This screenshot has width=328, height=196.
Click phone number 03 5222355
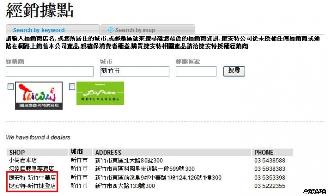point(270,186)
